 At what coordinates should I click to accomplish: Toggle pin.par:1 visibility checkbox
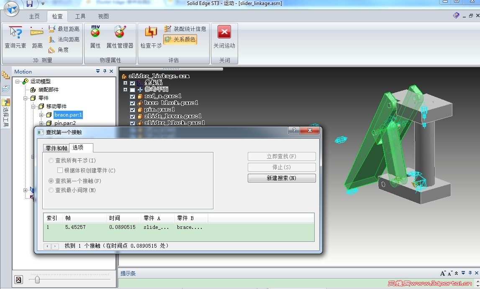coord(132,110)
